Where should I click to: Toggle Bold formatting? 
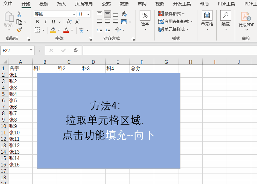(37, 22)
